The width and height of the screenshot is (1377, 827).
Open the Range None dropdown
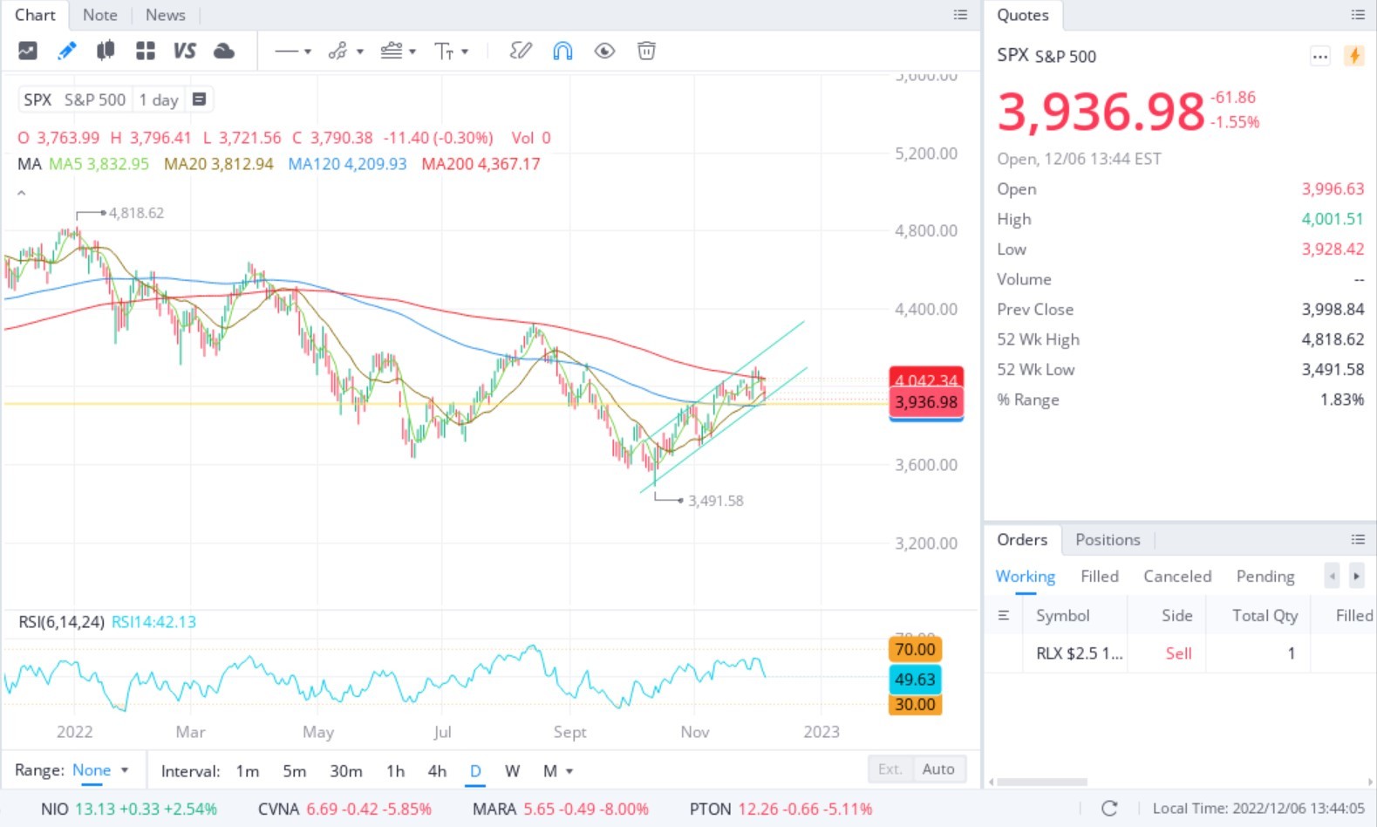(100, 770)
